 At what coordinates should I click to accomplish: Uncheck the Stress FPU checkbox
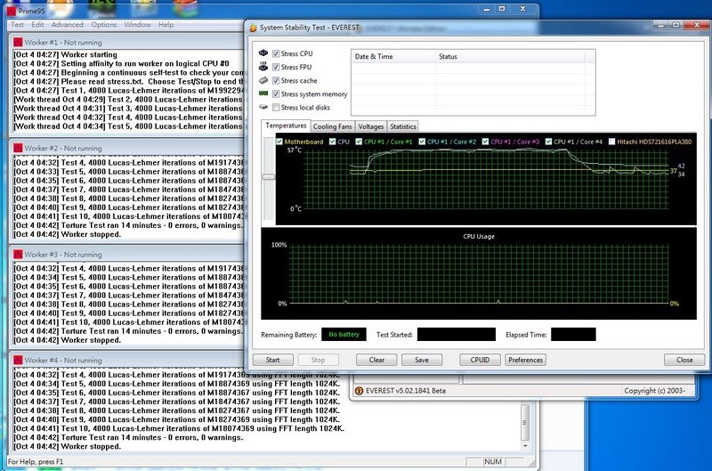pyautogui.click(x=276, y=67)
